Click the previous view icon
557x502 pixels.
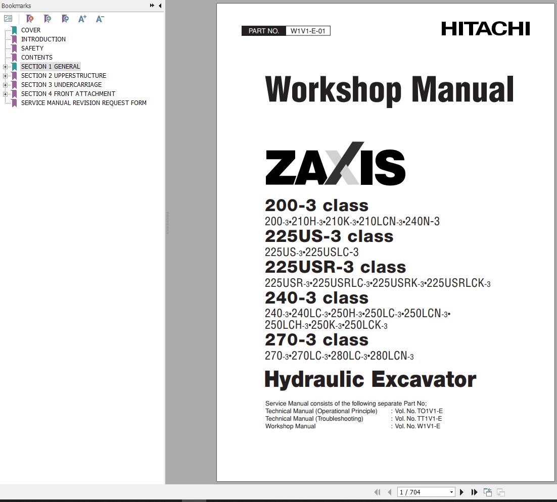click(488, 492)
